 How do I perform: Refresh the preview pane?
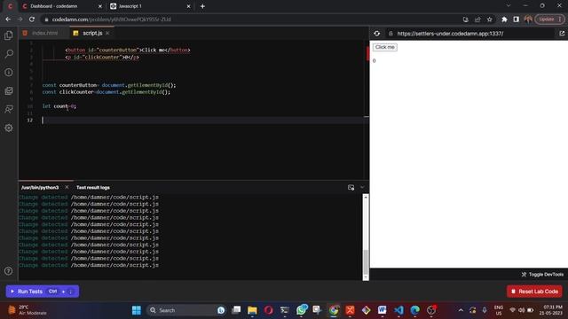[376, 34]
